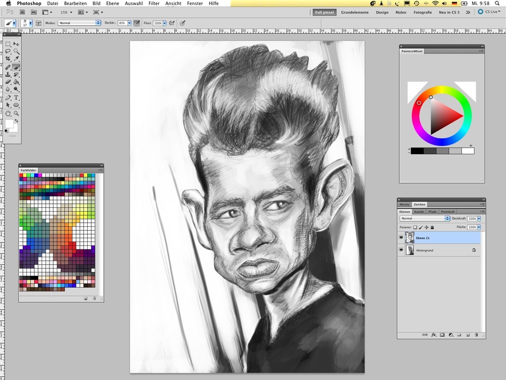Create new adjustment layer
The image size is (506, 380).
click(x=451, y=335)
